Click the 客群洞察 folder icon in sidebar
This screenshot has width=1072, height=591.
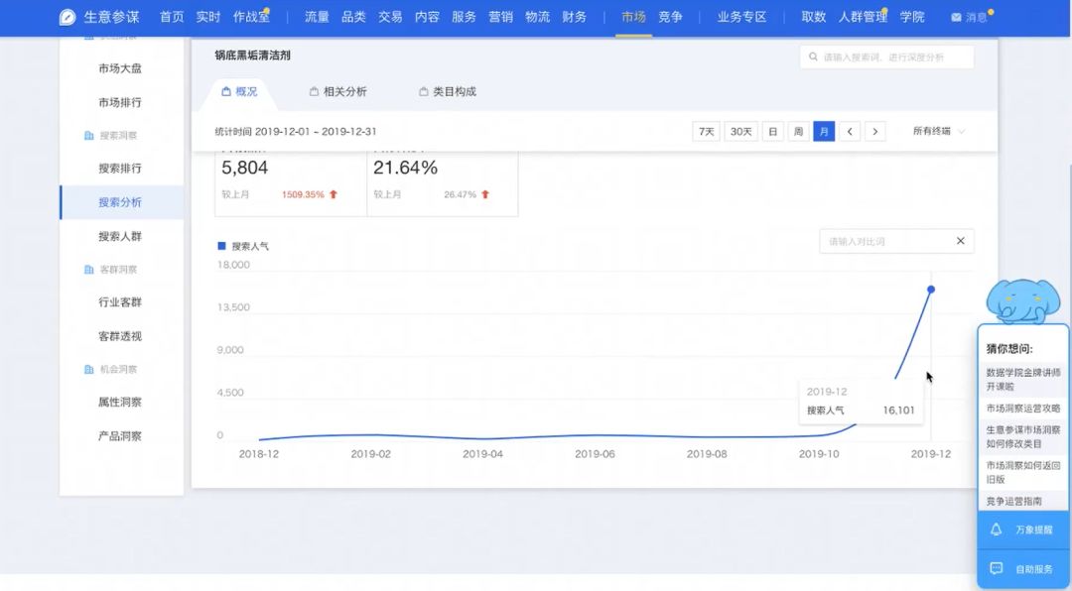(x=89, y=269)
